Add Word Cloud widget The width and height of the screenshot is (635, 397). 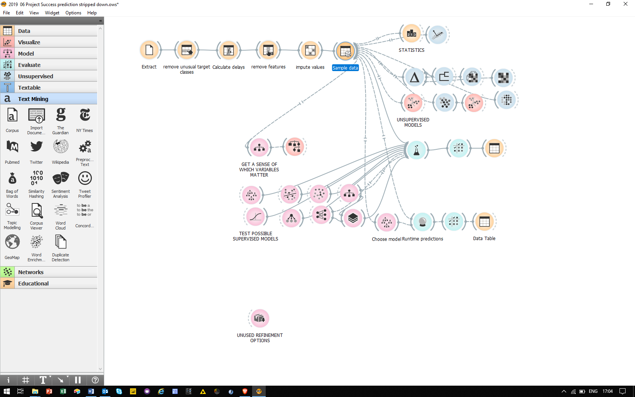click(x=60, y=216)
